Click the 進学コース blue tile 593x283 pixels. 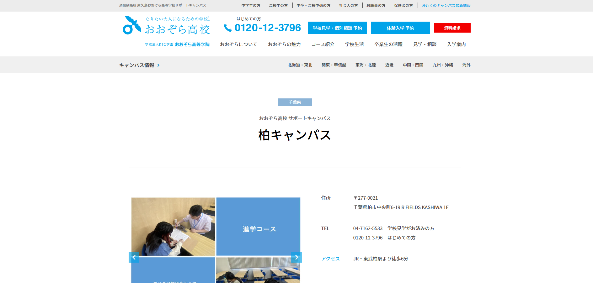(x=259, y=227)
